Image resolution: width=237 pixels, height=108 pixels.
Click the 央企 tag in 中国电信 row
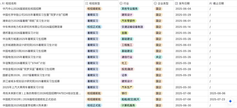point(159,57)
